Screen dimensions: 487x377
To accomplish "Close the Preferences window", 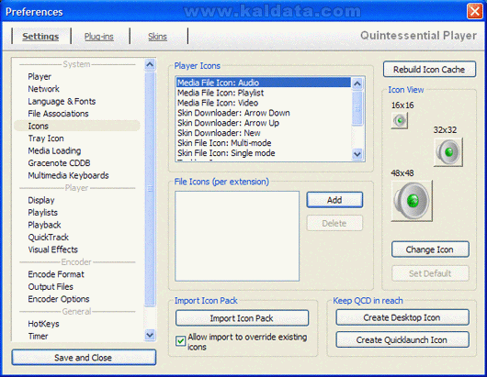I will click(475, 12).
